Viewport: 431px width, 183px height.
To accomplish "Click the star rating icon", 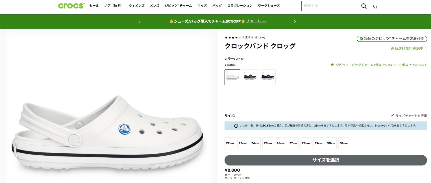I will coord(233,37).
